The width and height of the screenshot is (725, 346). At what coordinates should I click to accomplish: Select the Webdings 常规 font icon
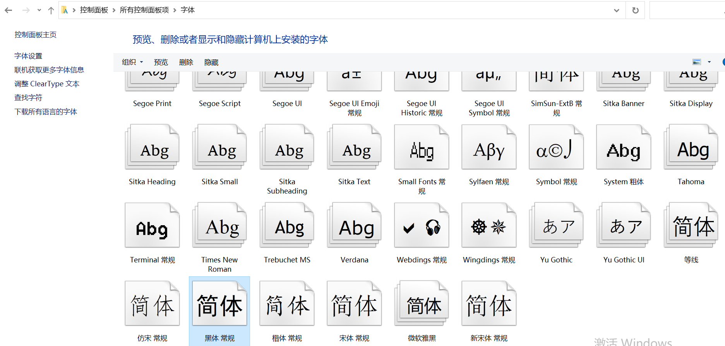pos(422,225)
